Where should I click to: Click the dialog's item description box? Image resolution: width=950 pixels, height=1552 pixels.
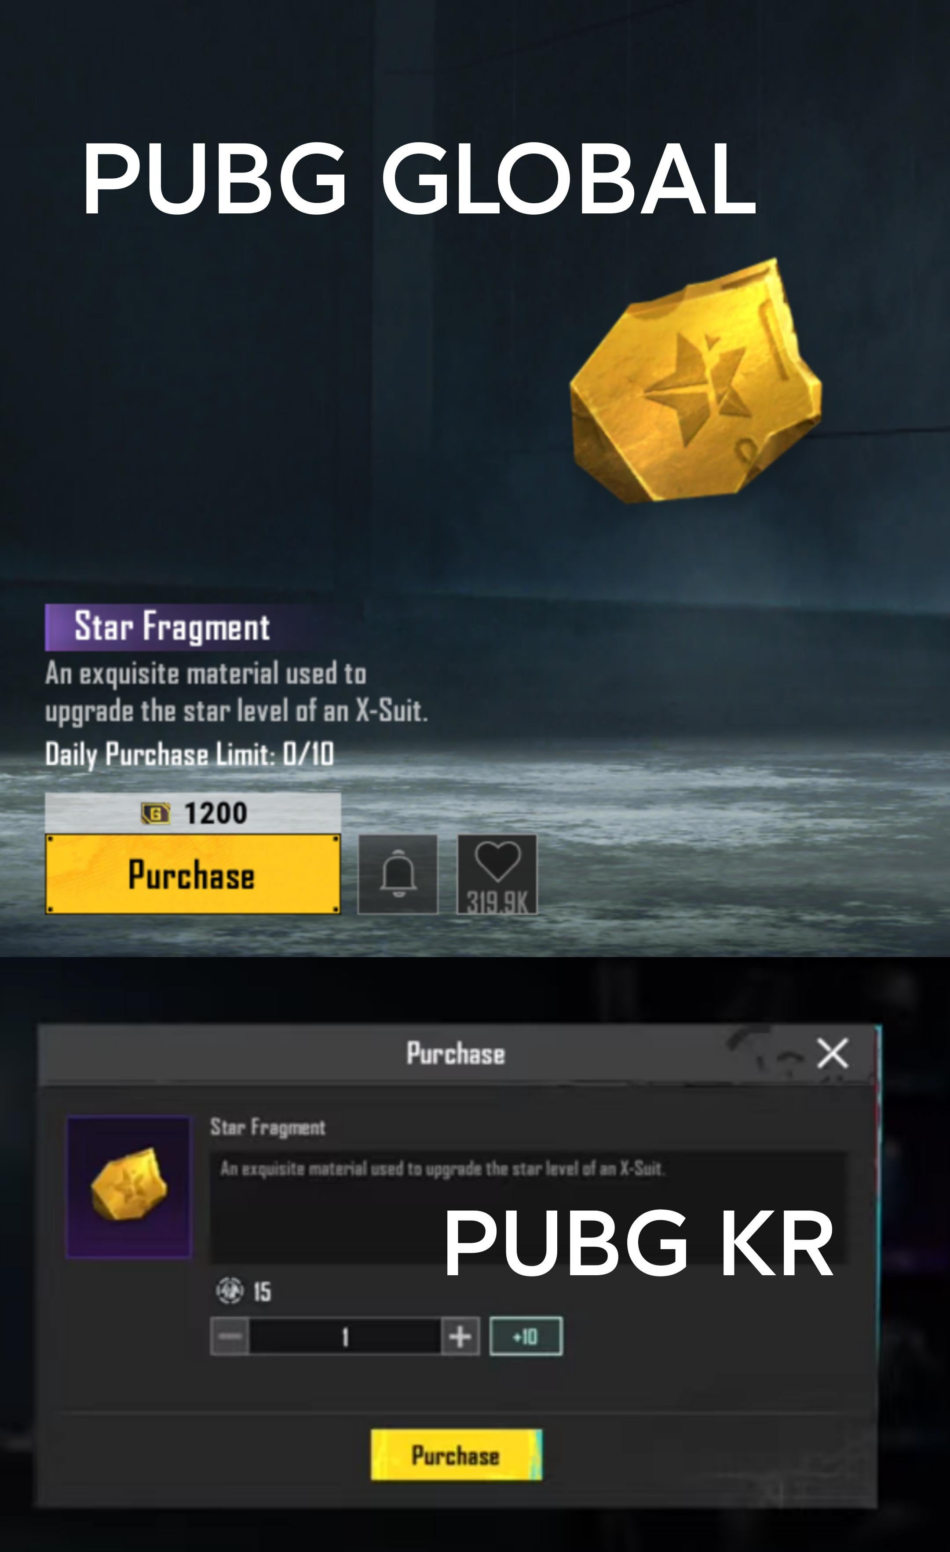[x=529, y=1207]
